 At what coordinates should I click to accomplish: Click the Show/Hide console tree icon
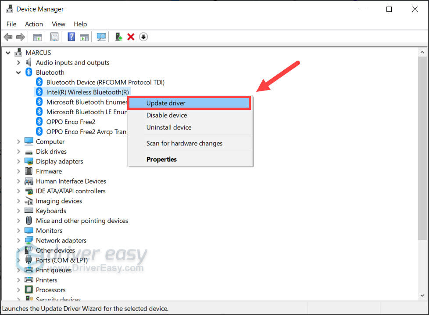(38, 37)
